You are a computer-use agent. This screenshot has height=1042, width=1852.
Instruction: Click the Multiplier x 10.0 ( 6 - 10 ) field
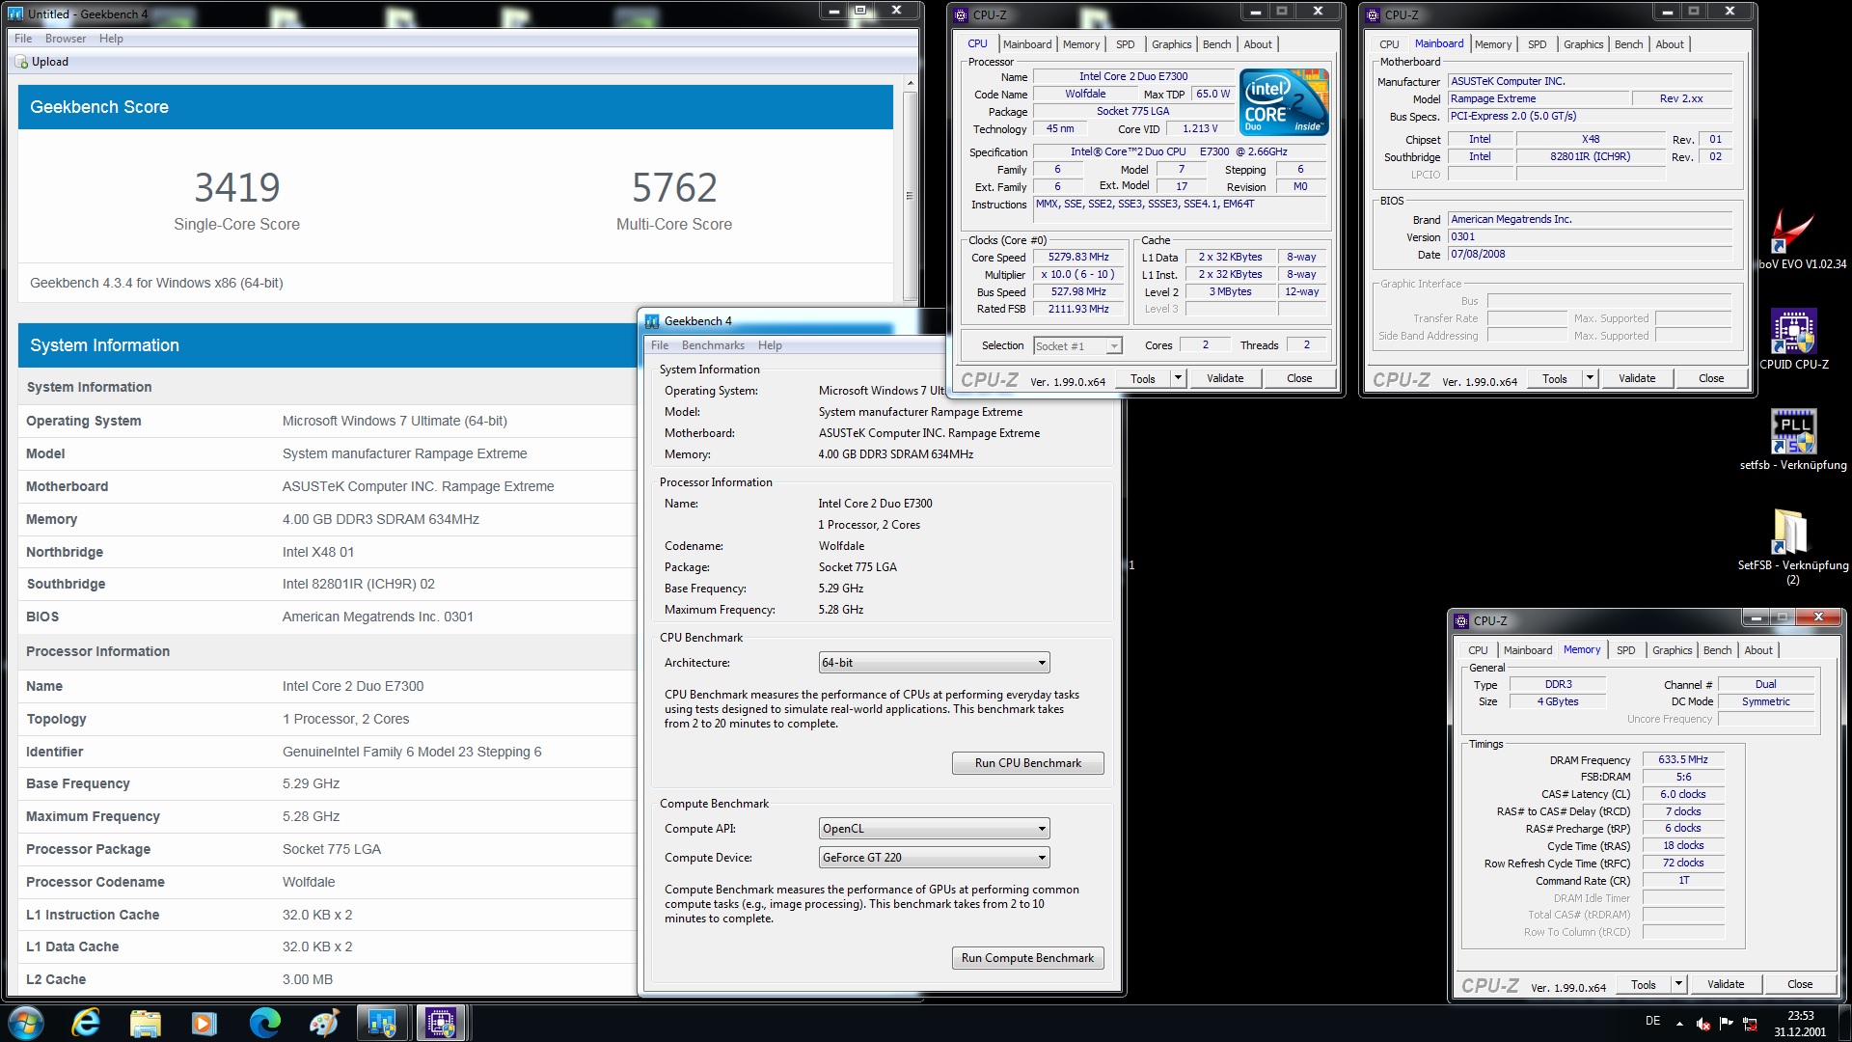pyautogui.click(x=1078, y=275)
